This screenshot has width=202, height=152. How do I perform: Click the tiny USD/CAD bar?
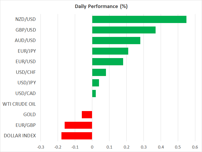(94, 93)
